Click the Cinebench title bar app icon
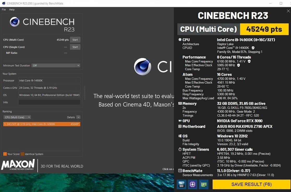This screenshot has height=192, width=291. (4, 3)
